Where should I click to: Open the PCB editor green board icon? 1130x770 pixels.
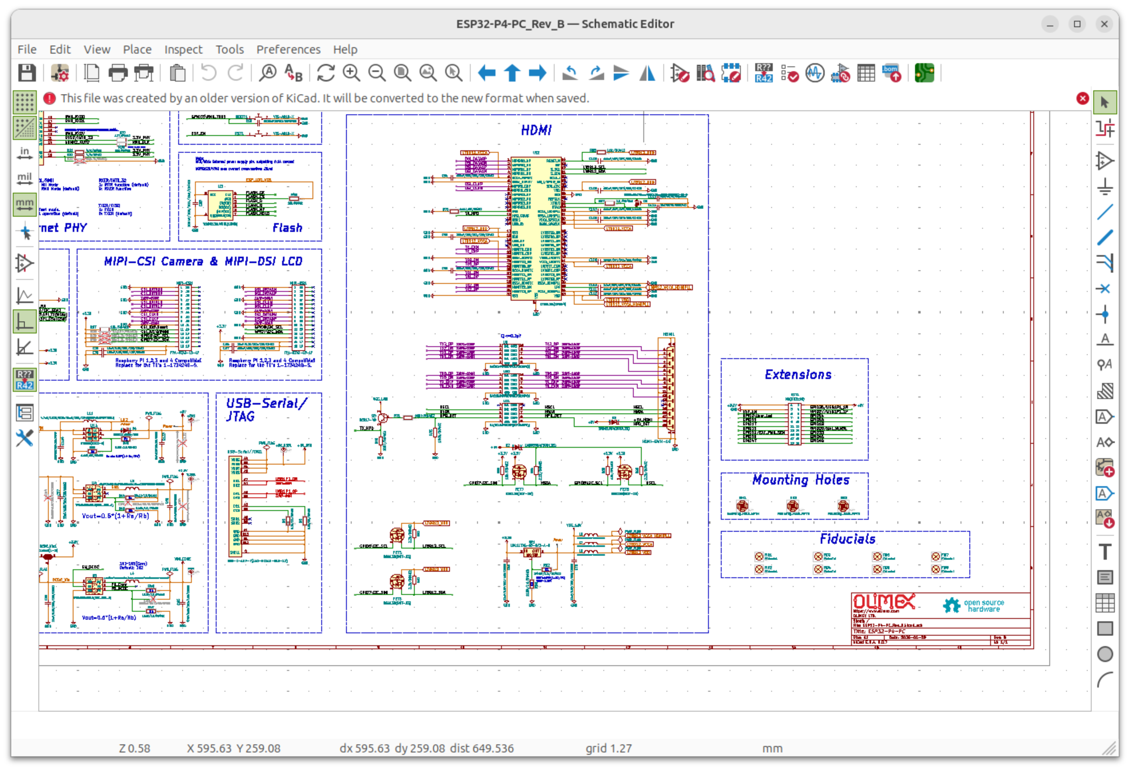pyautogui.click(x=924, y=73)
